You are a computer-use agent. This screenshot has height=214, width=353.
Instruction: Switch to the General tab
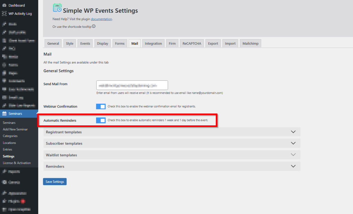click(x=53, y=44)
